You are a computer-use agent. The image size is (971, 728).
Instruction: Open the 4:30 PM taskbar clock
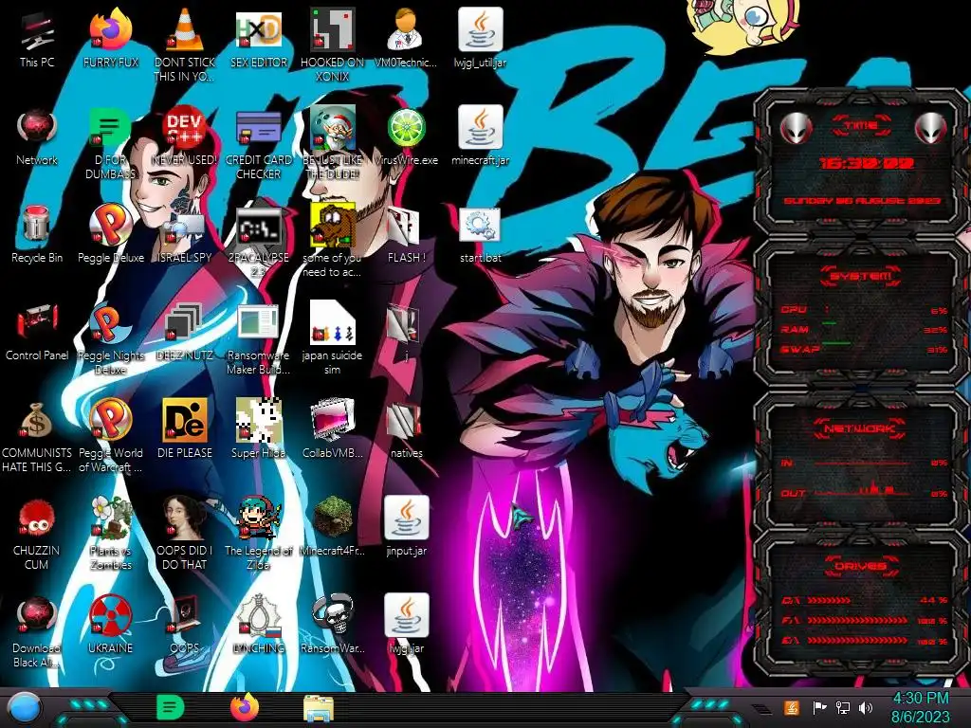[x=921, y=708]
